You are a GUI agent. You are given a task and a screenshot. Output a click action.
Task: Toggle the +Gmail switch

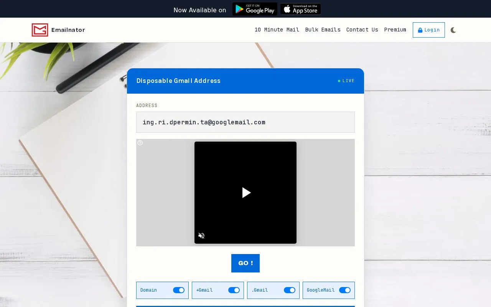click(x=234, y=290)
